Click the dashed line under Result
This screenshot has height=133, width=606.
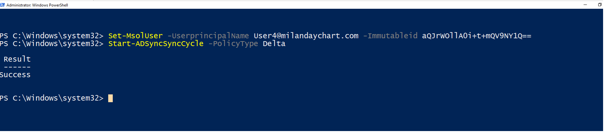click(17, 67)
